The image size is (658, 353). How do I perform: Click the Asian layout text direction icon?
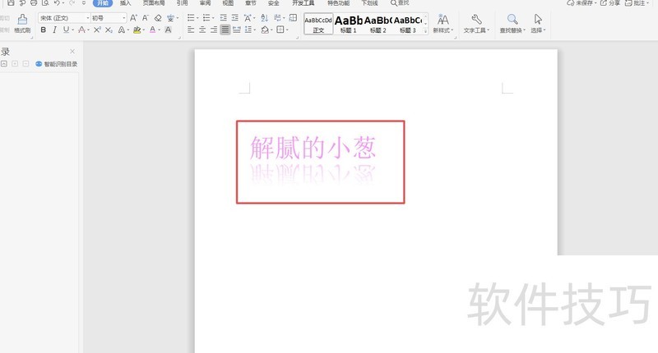point(248,17)
